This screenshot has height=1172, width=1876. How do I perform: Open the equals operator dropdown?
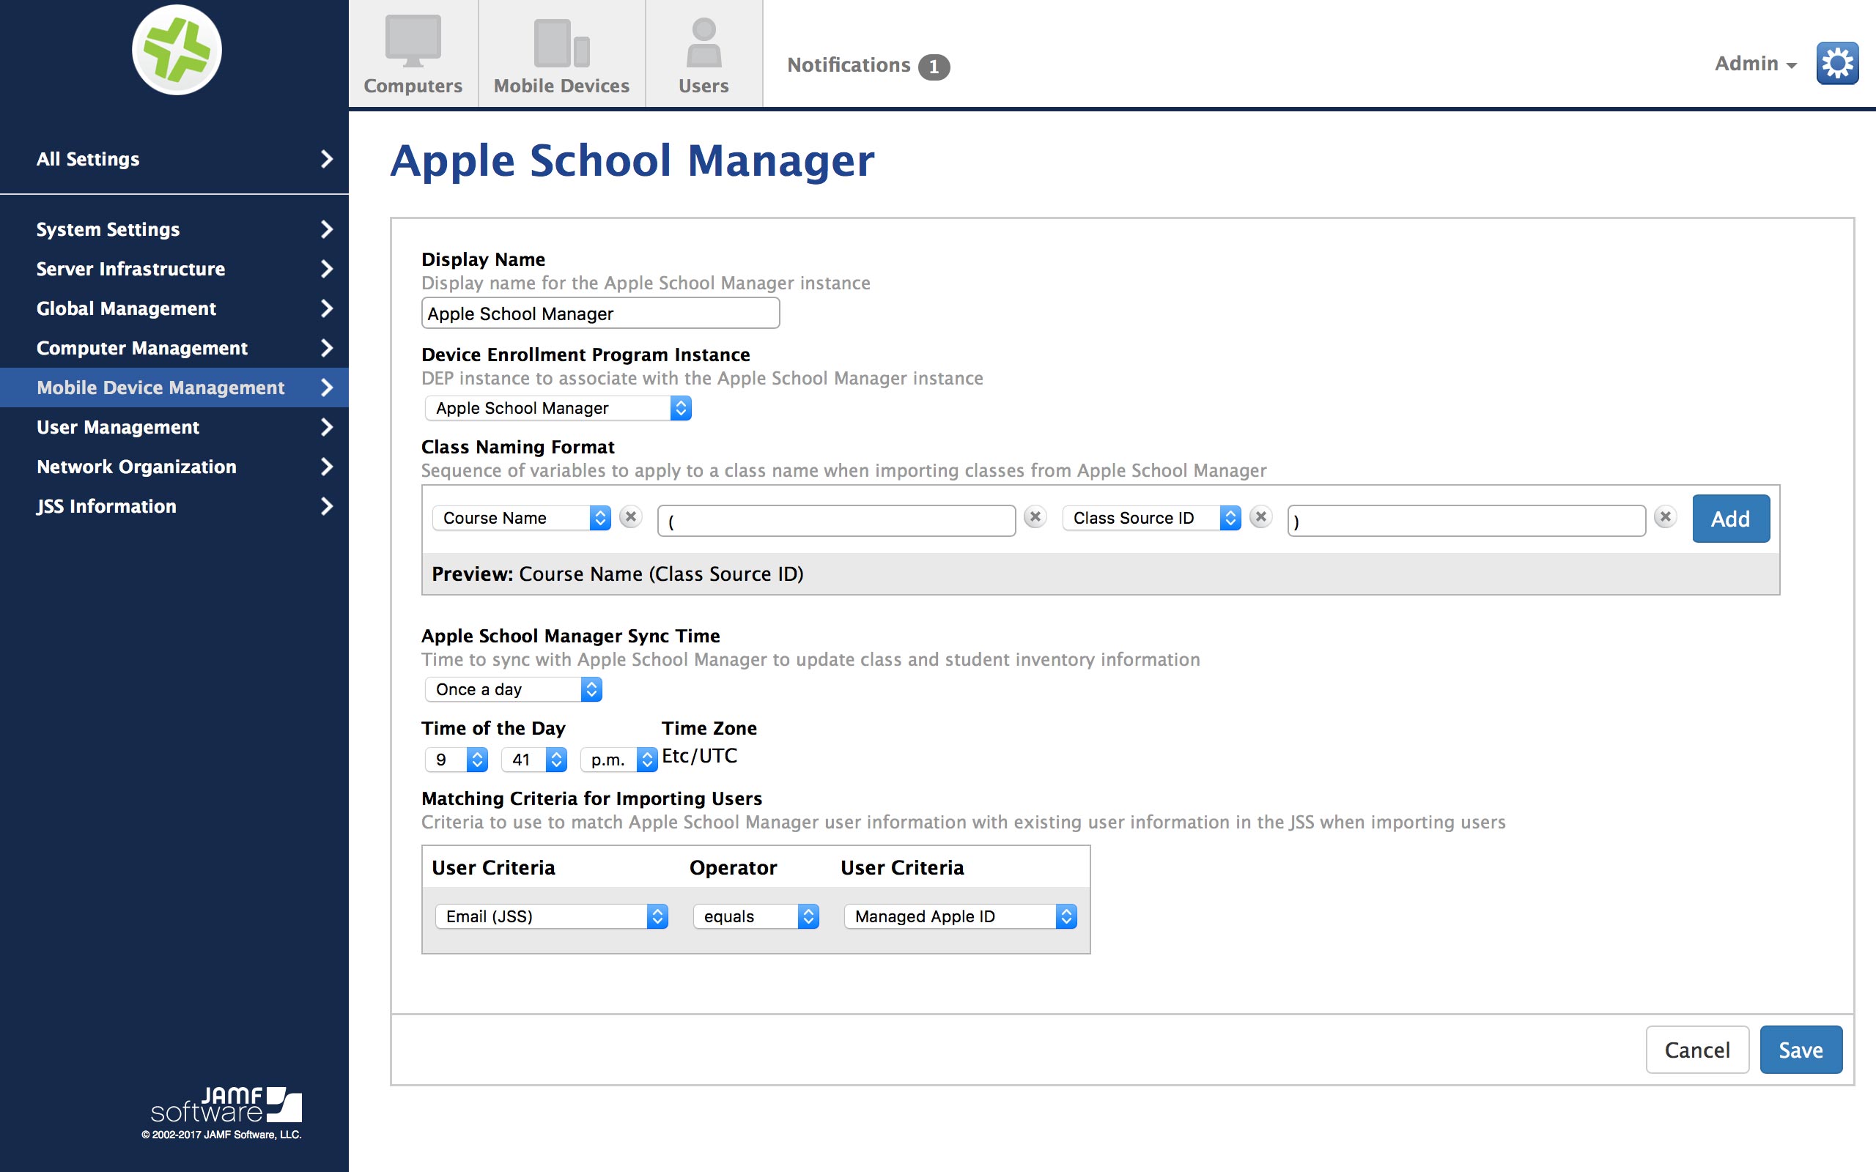click(x=755, y=916)
